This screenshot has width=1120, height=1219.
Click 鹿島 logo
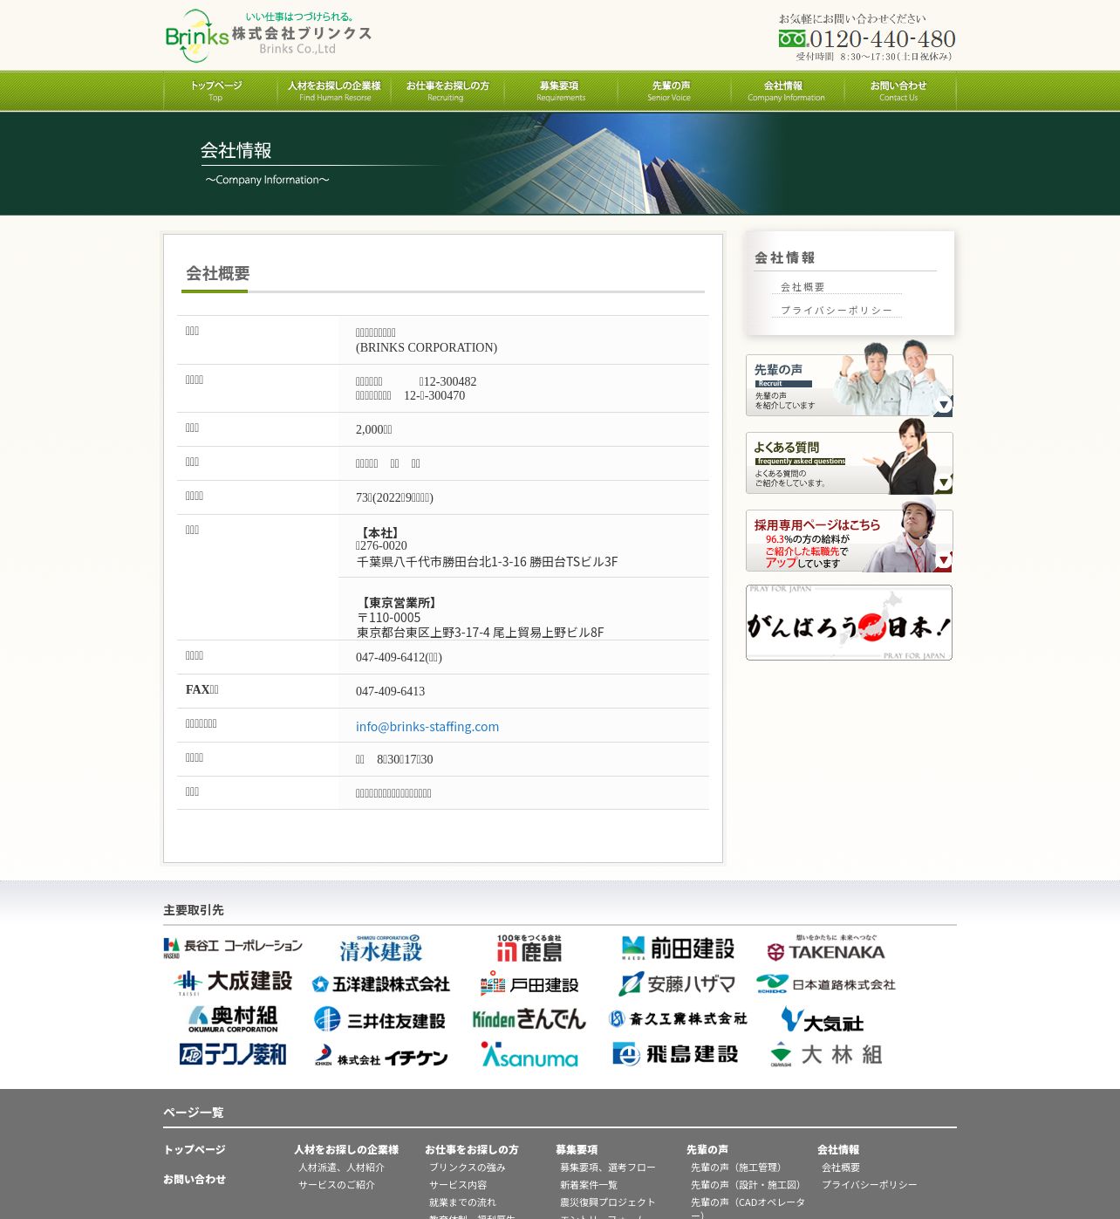(529, 948)
